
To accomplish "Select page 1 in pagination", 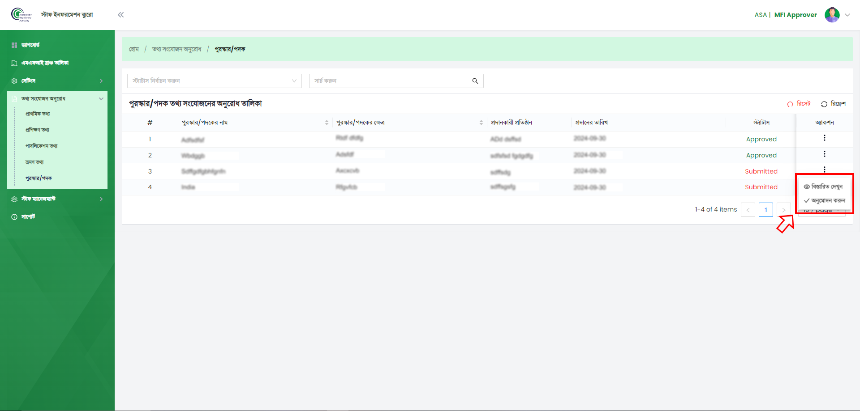I will 766,210.
